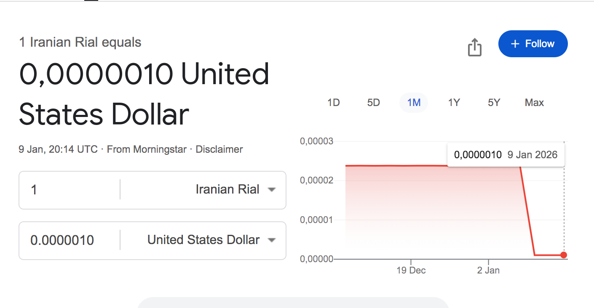This screenshot has height=308, width=594.
Task: Click the share icon
Action: [474, 47]
